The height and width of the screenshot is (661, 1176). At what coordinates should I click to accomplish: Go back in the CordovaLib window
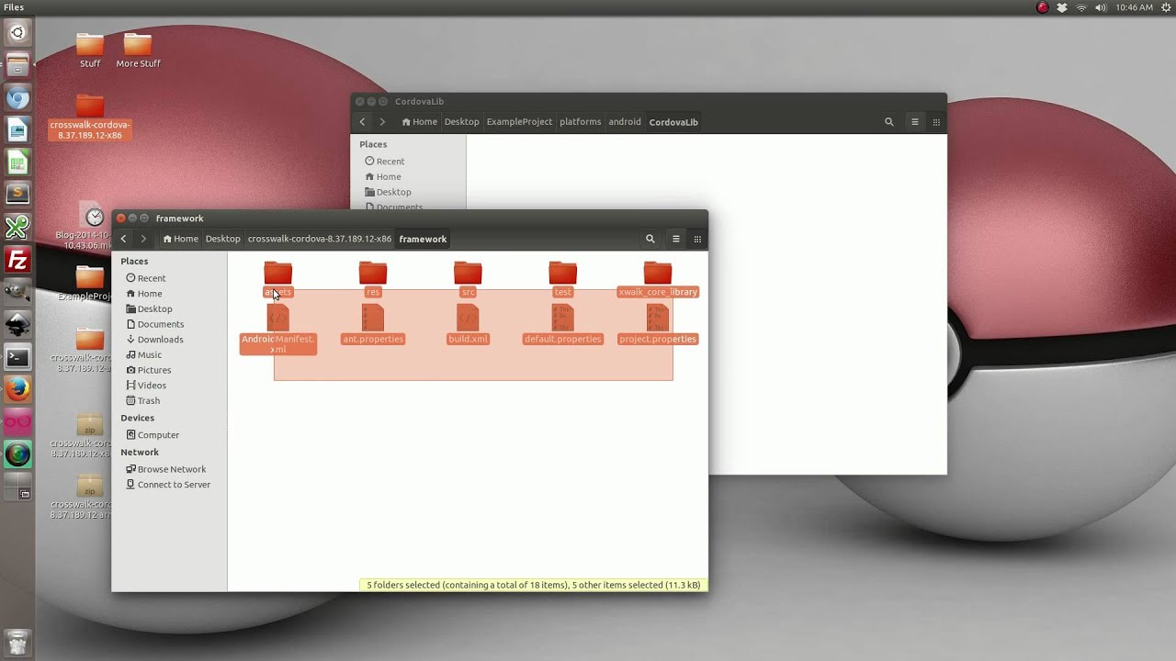tap(362, 122)
